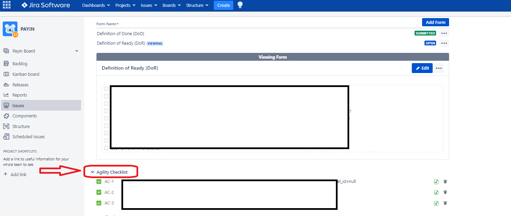Toggle the AC-2 green checkbox
The image size is (511, 216).
pos(436,192)
